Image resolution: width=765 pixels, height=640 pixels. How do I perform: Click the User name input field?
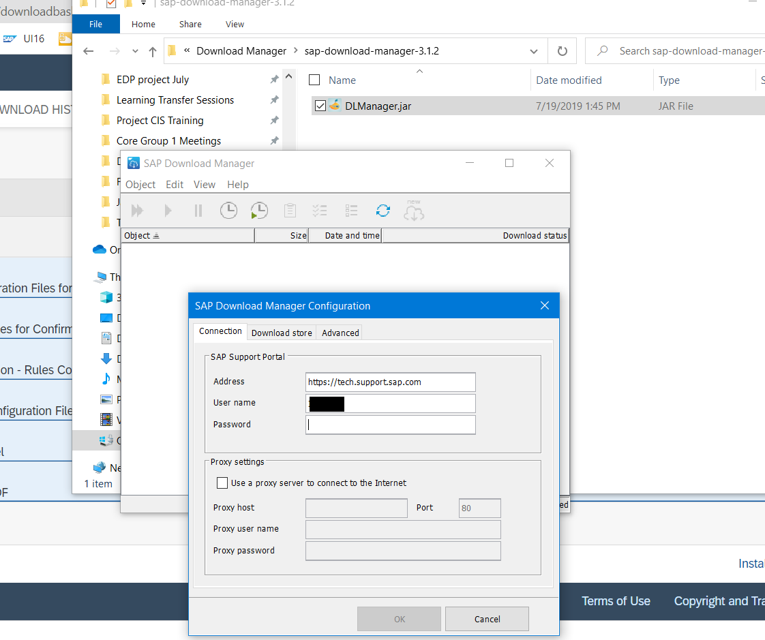click(x=390, y=403)
